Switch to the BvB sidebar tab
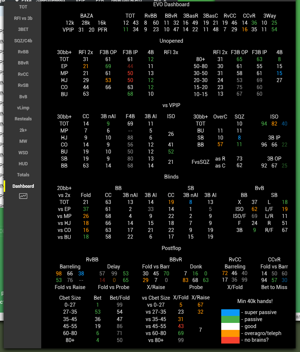 [x=23, y=96]
